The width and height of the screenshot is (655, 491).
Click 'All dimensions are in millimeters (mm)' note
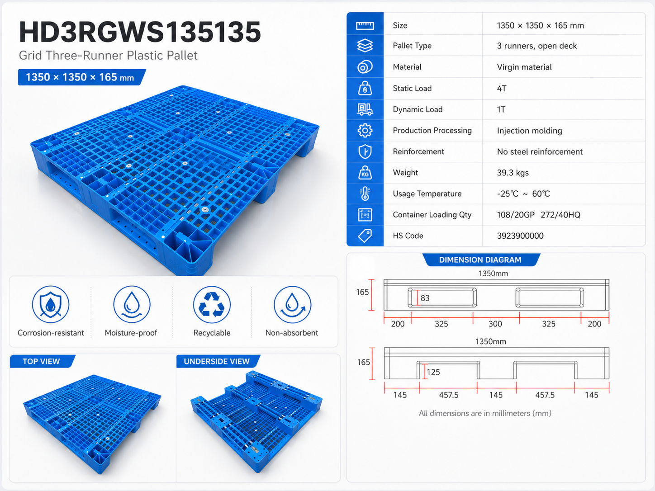(485, 413)
